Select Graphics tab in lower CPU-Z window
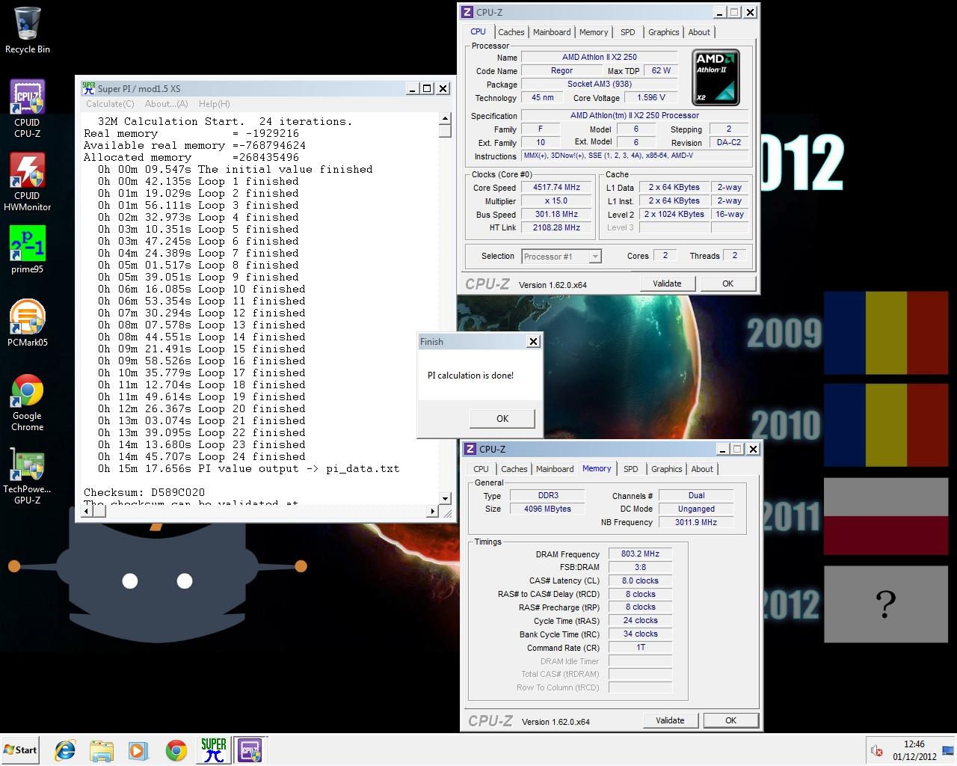957x766 pixels. (x=667, y=469)
